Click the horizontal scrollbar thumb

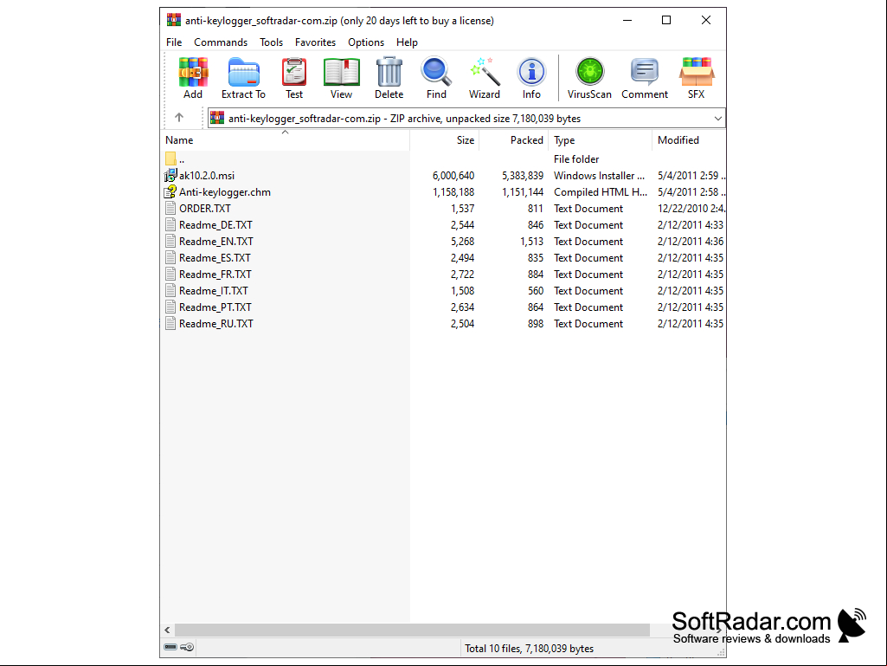pyautogui.click(x=413, y=630)
